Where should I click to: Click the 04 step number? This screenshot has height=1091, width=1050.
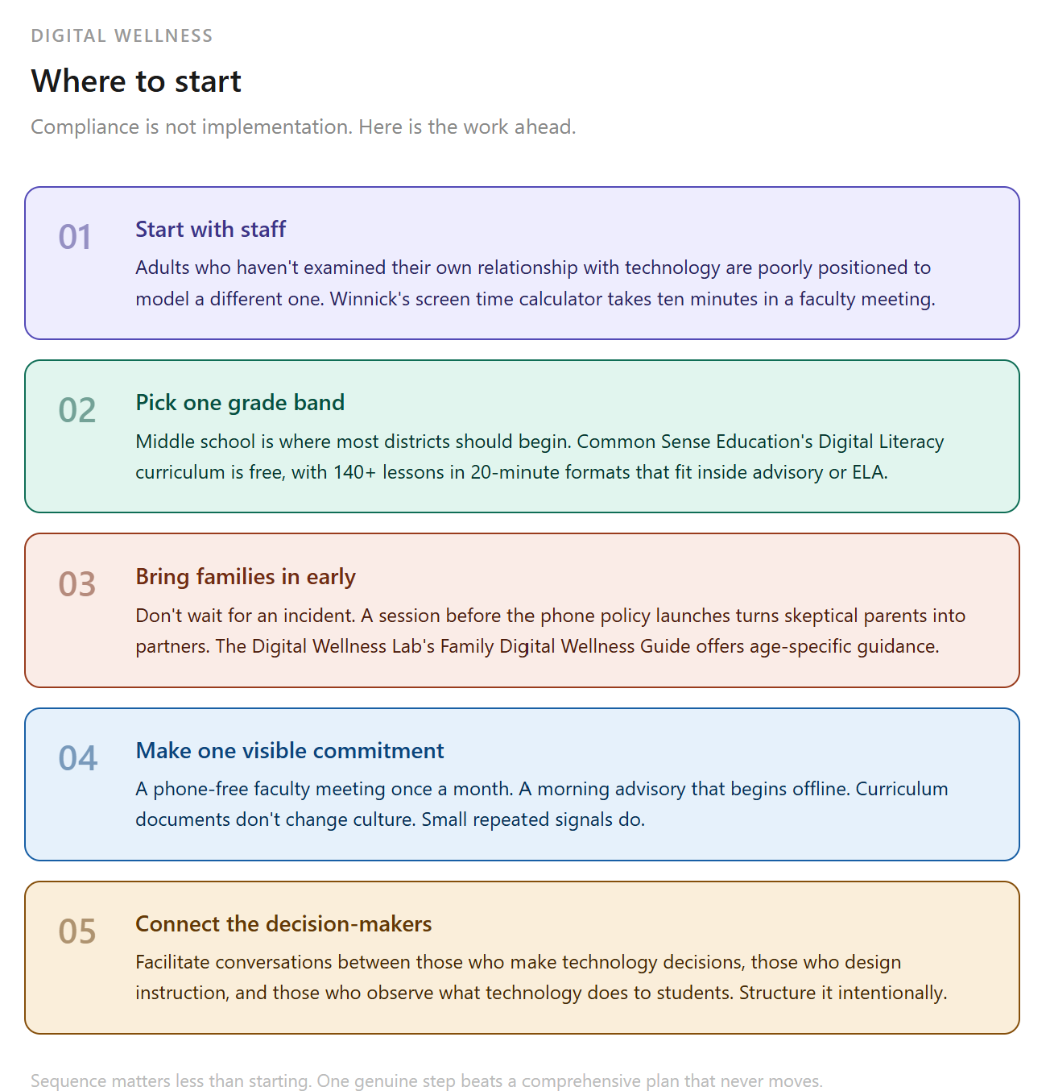tap(77, 758)
